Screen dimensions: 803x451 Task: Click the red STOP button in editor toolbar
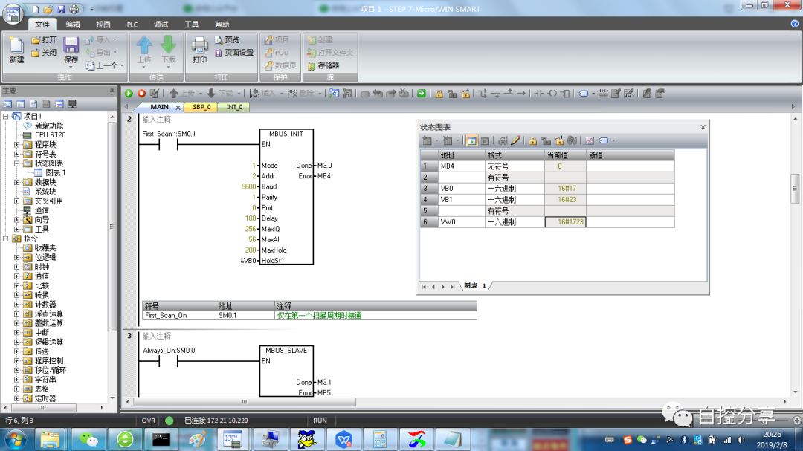141,93
